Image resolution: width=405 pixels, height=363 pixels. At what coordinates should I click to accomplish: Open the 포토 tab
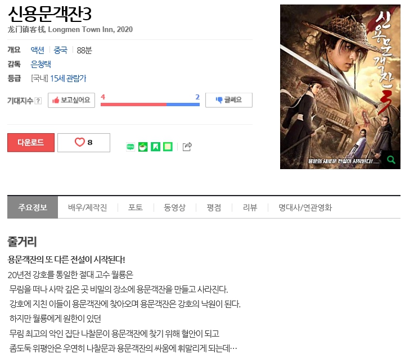pos(136,207)
